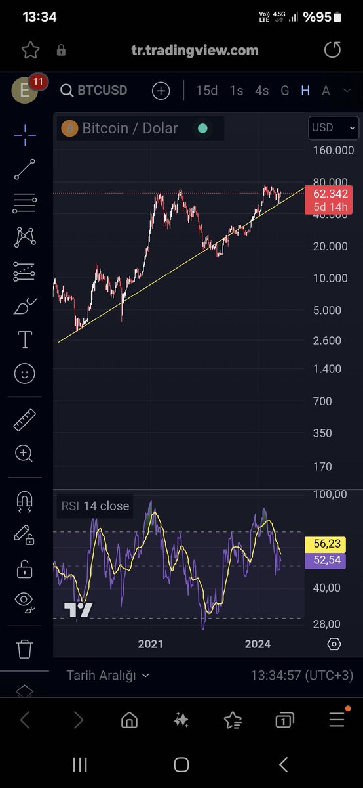The image size is (363, 788).
Task: Expand the Tarih Aralığı date range menu
Action: (108, 675)
